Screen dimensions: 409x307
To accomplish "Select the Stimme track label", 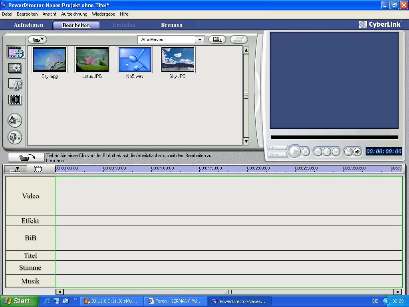I will pos(30,267).
